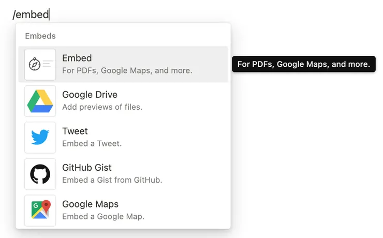Pick the Google Maps option title
Screen dimensions: 383x238
point(90,204)
